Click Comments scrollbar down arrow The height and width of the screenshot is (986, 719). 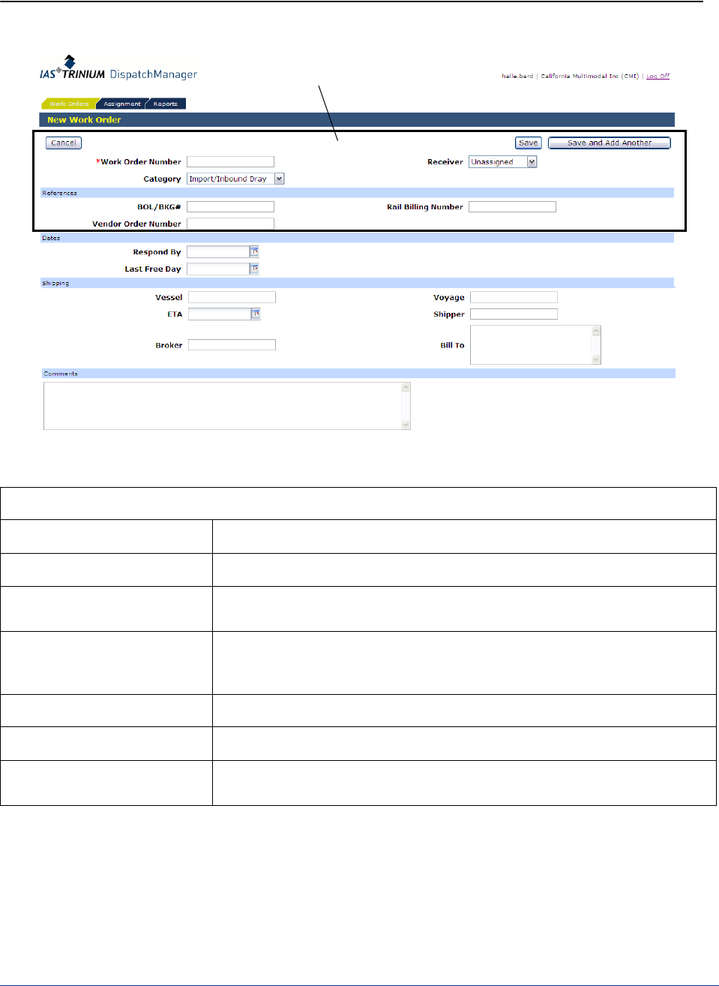click(x=406, y=425)
